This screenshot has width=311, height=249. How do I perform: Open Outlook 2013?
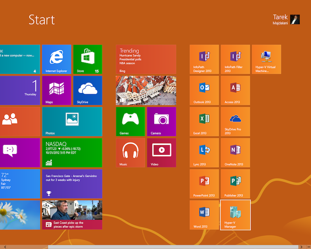[x=204, y=90]
